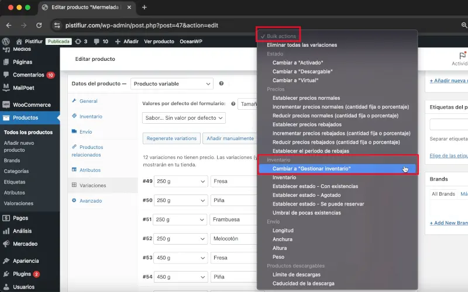The image size is (468, 292).
Task: Click the browser address bar URL
Action: (142, 25)
